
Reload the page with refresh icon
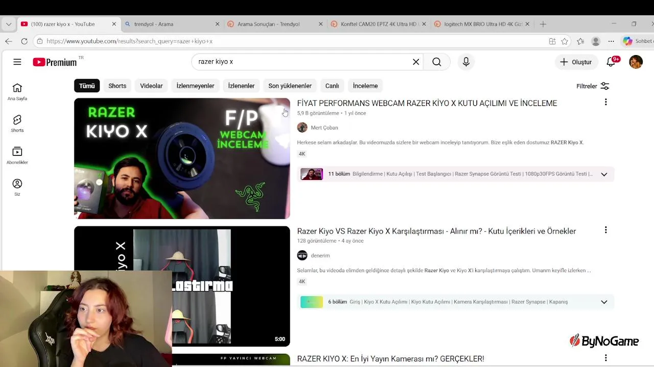(x=24, y=41)
